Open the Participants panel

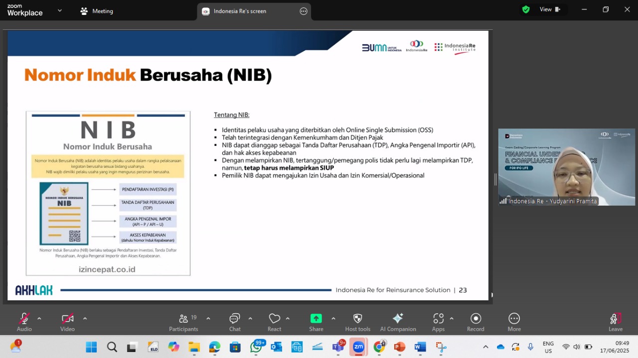[183, 322]
